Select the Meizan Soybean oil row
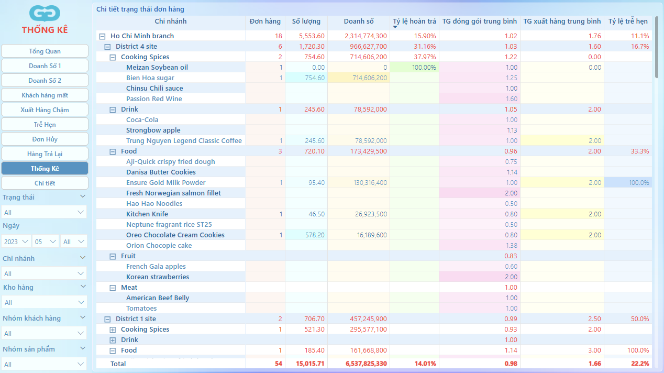Screen dimensions: 664x373 tap(374, 68)
